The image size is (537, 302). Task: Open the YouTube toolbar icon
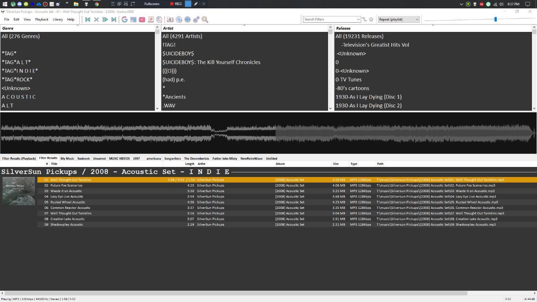[142, 19]
